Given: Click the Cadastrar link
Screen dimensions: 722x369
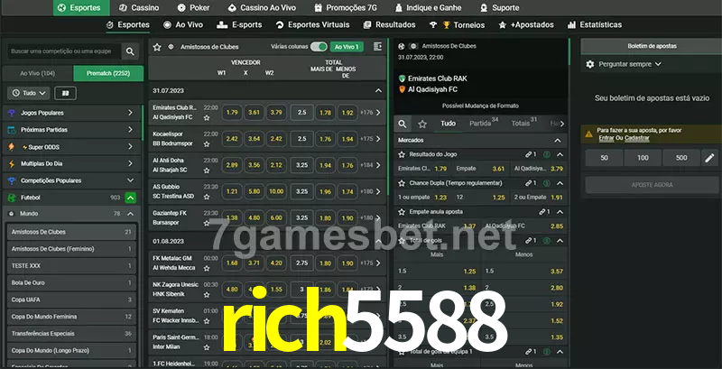Looking at the screenshot, I should pyautogui.click(x=637, y=138).
